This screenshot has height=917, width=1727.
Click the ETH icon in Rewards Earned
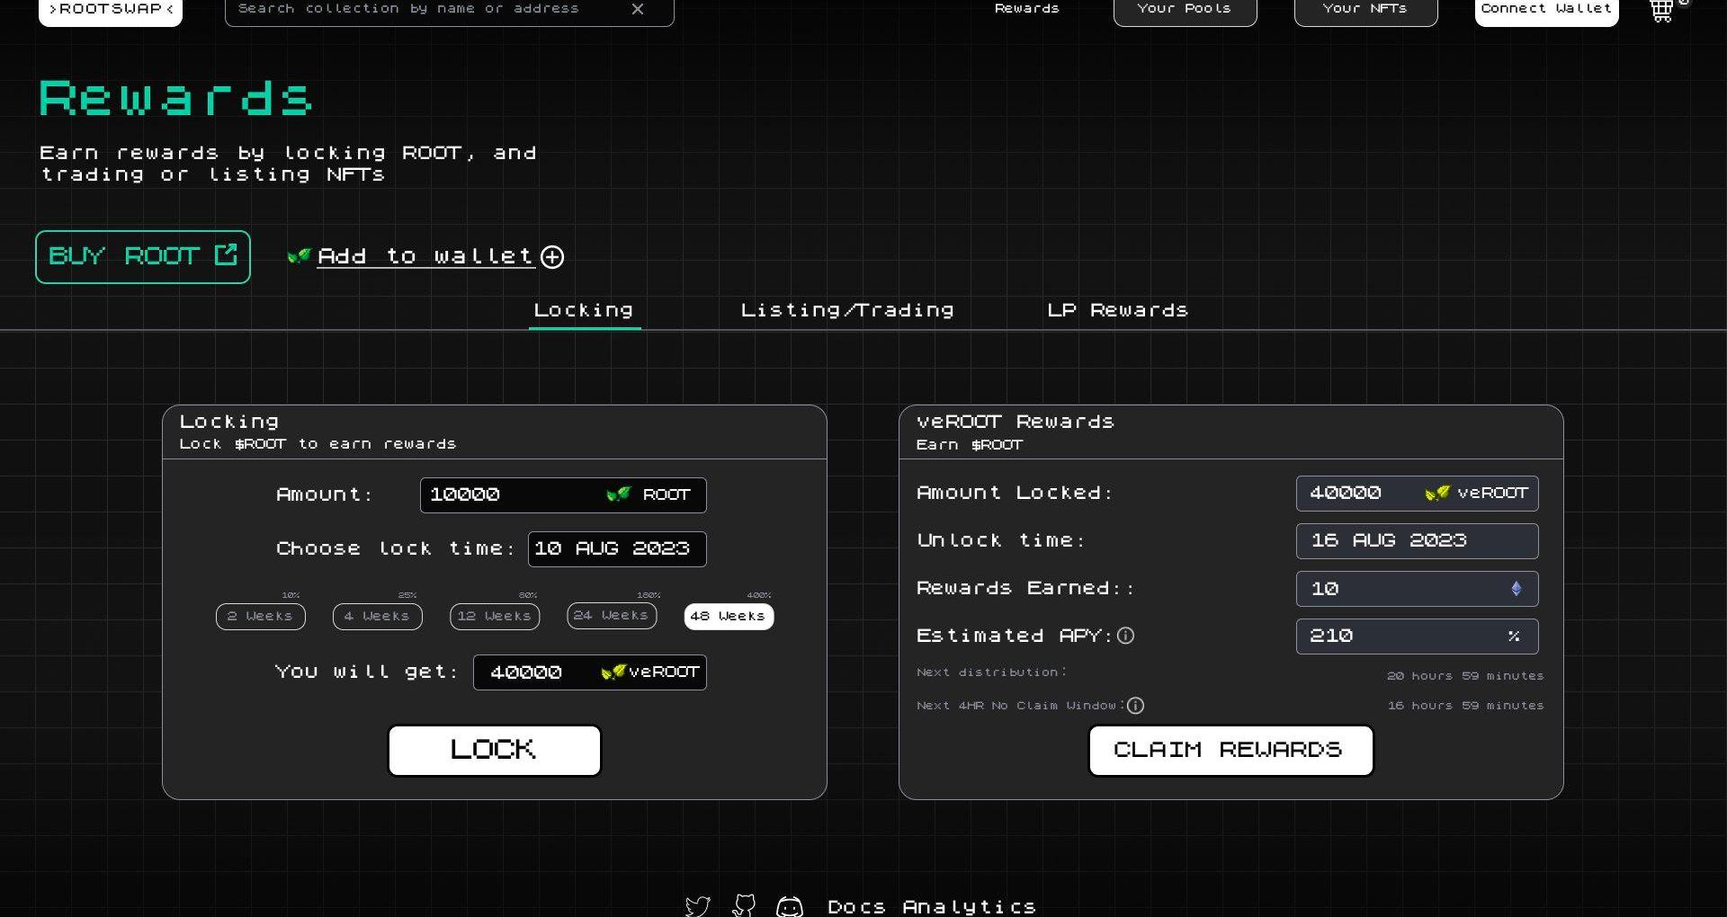tap(1516, 589)
